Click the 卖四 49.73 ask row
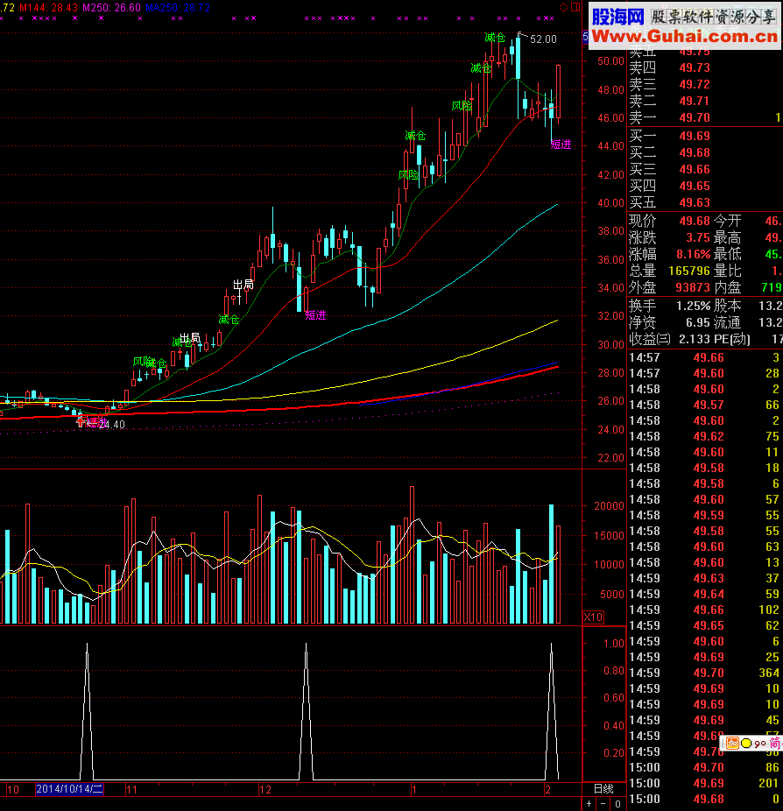This screenshot has width=783, height=811. [x=704, y=67]
